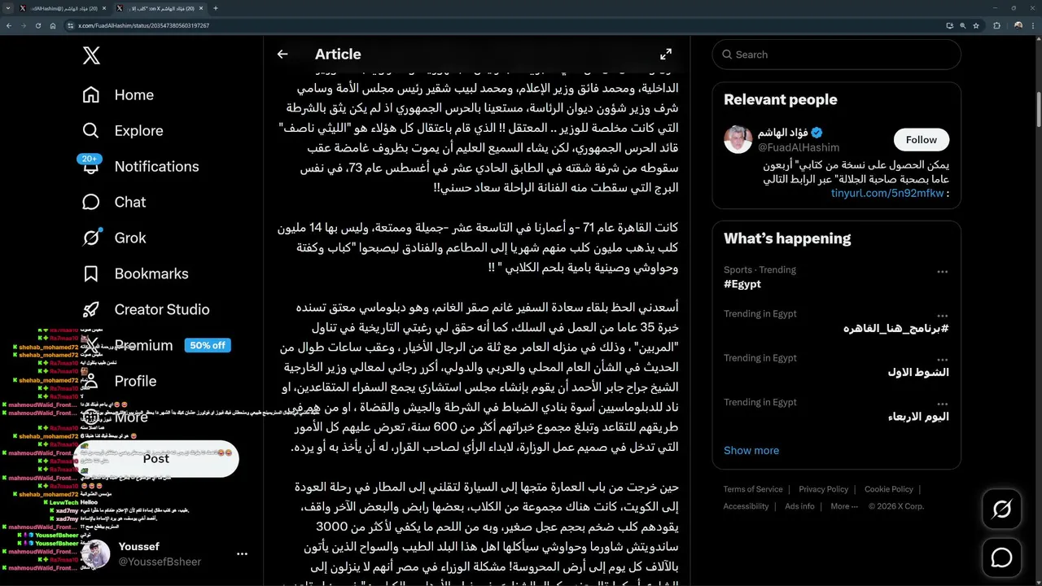Click in the Search field
Image resolution: width=1042 pixels, height=586 pixels.
[x=837, y=55]
